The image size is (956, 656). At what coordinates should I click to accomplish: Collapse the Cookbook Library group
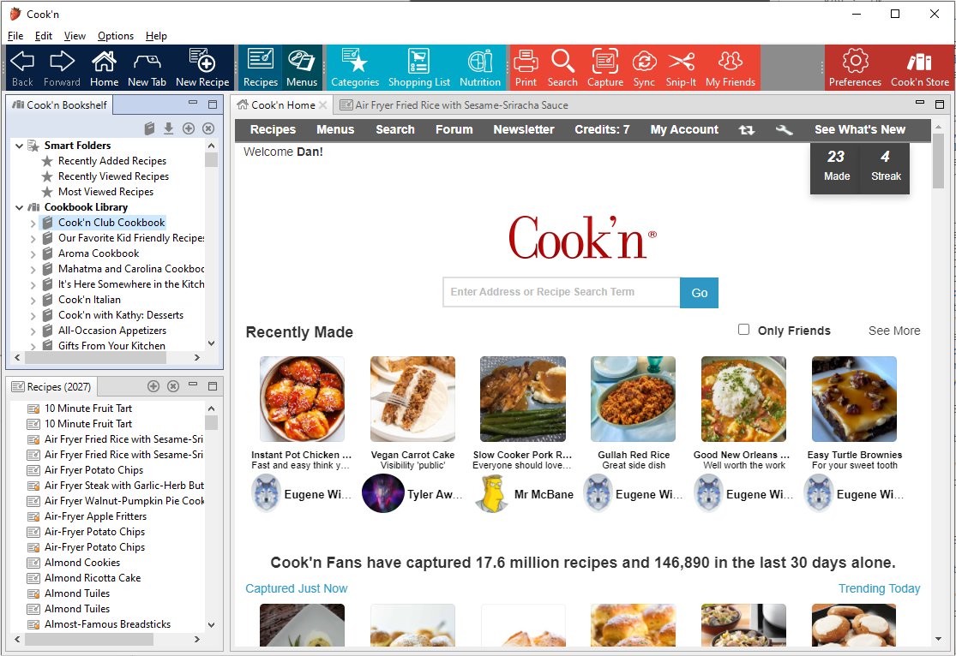pos(19,207)
